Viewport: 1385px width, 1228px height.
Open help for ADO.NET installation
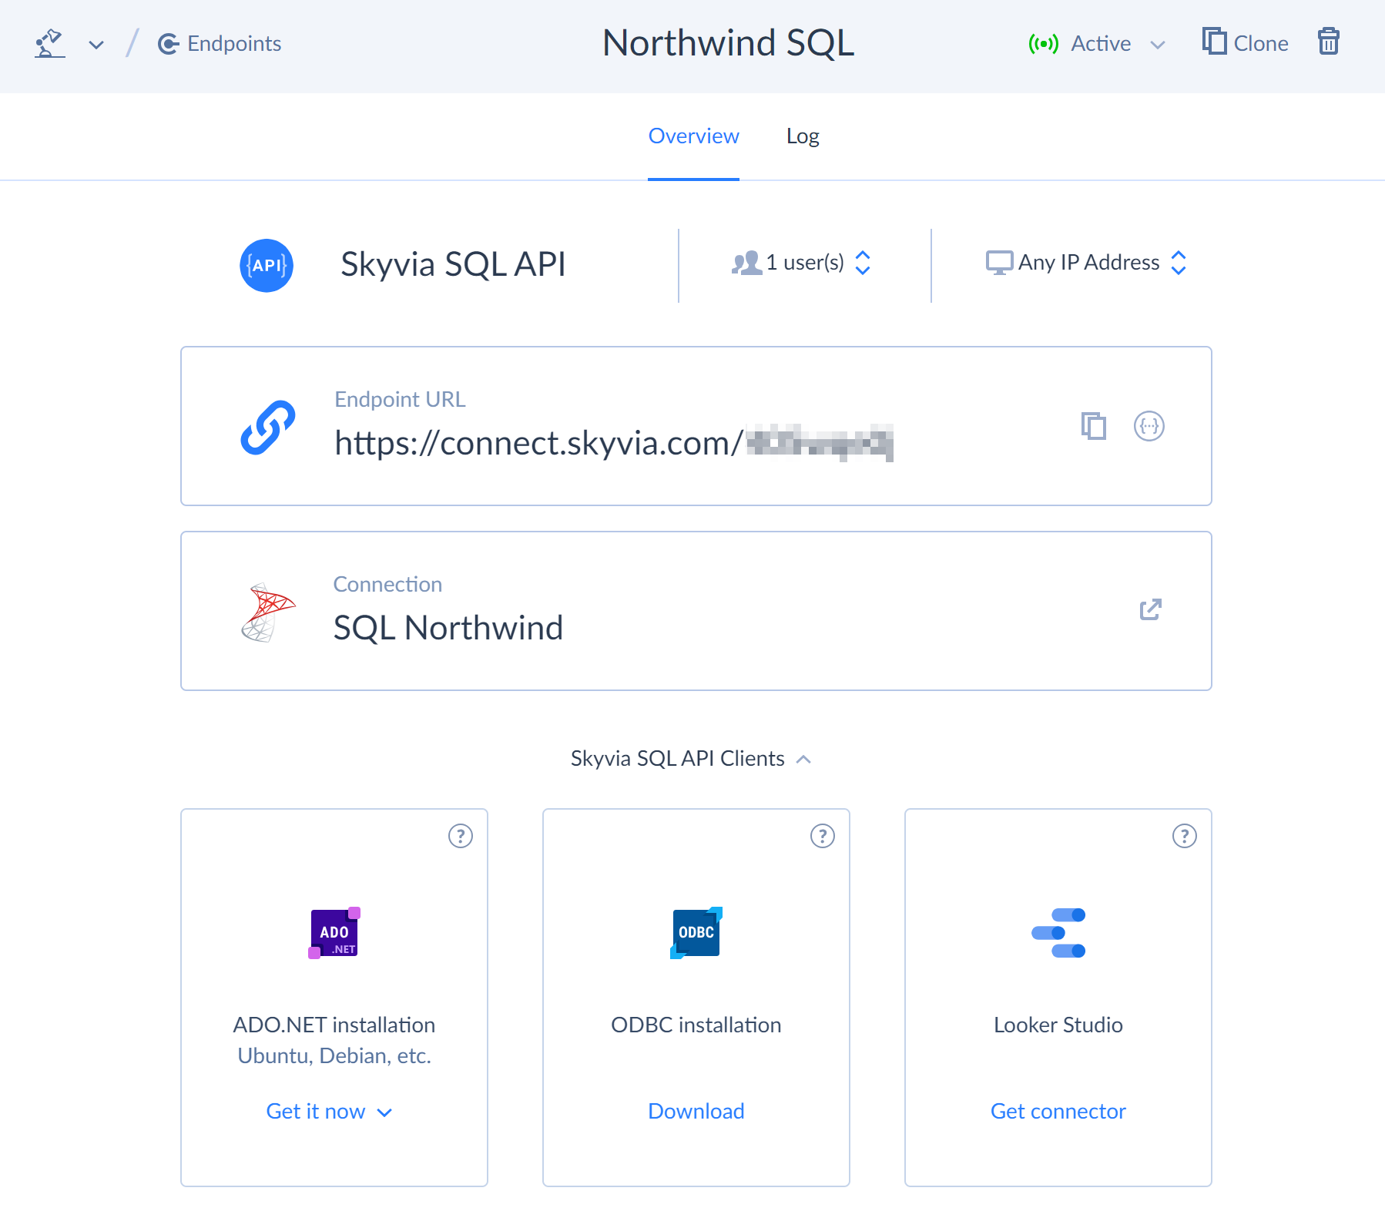tap(461, 836)
